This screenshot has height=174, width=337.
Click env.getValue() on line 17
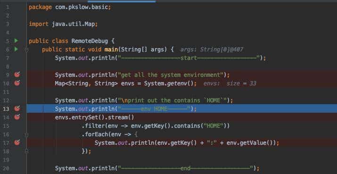coord(249,143)
